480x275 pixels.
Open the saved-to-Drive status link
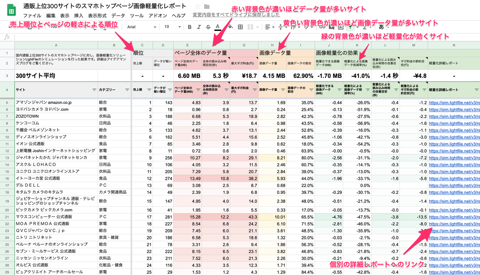pos(236,15)
